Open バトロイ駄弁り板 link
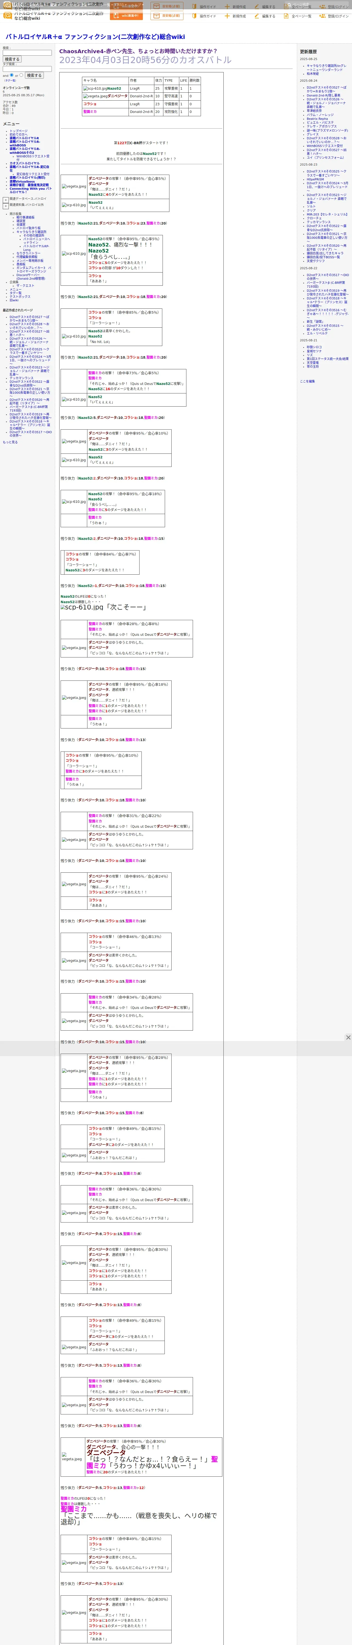 [28, 228]
